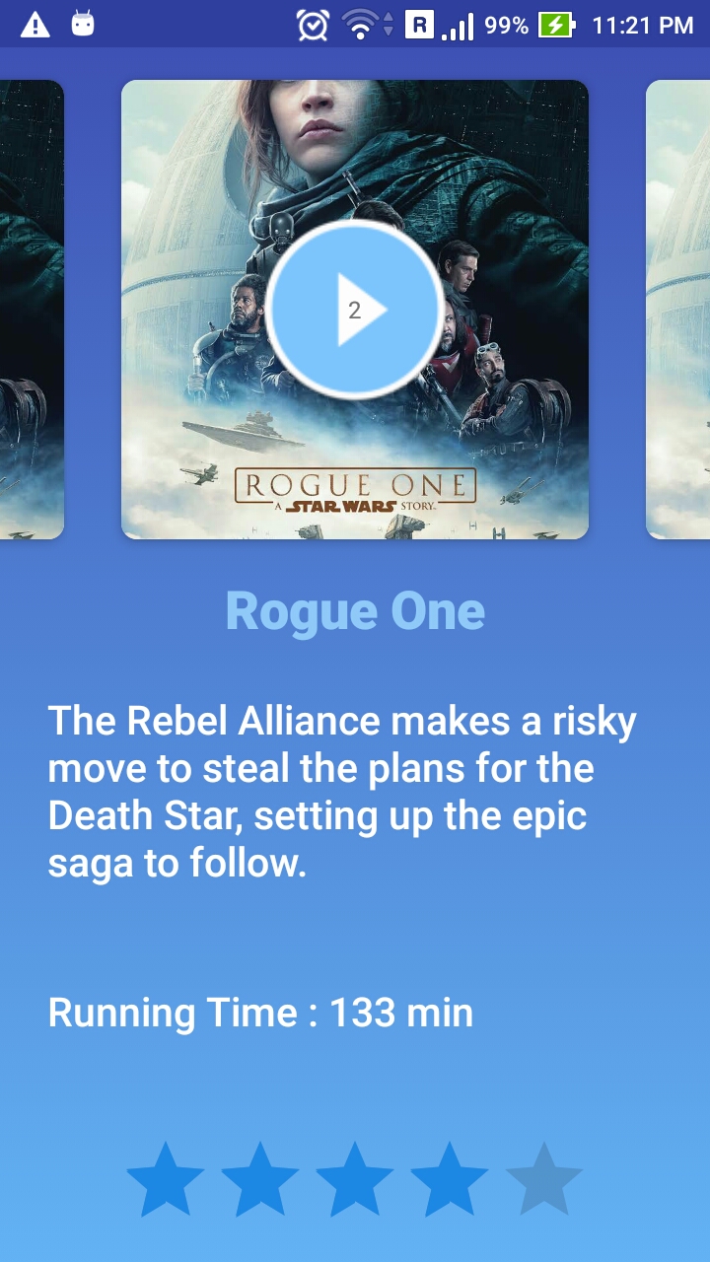The image size is (710, 1262).
Task: Set rating to four stars
Action: pos(450,1179)
